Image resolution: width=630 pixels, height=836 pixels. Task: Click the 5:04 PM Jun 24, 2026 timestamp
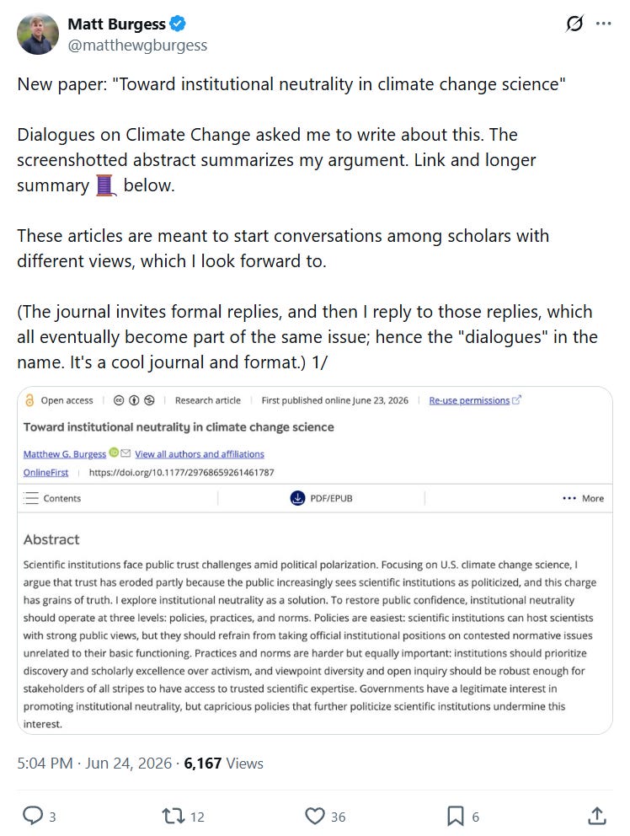(94, 764)
